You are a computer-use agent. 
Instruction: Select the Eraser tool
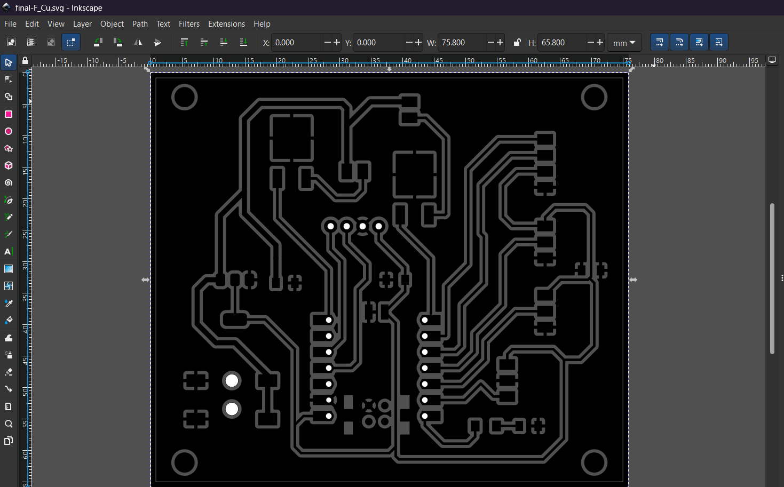coord(9,372)
